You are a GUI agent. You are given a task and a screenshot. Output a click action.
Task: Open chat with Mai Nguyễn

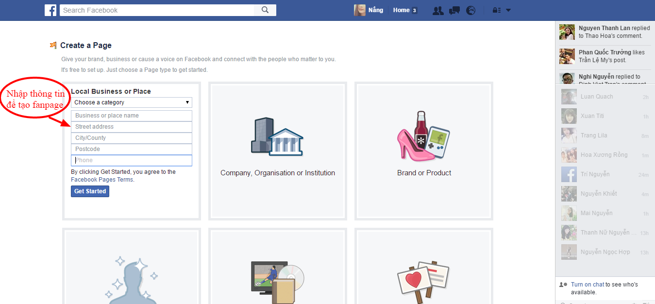point(605,213)
